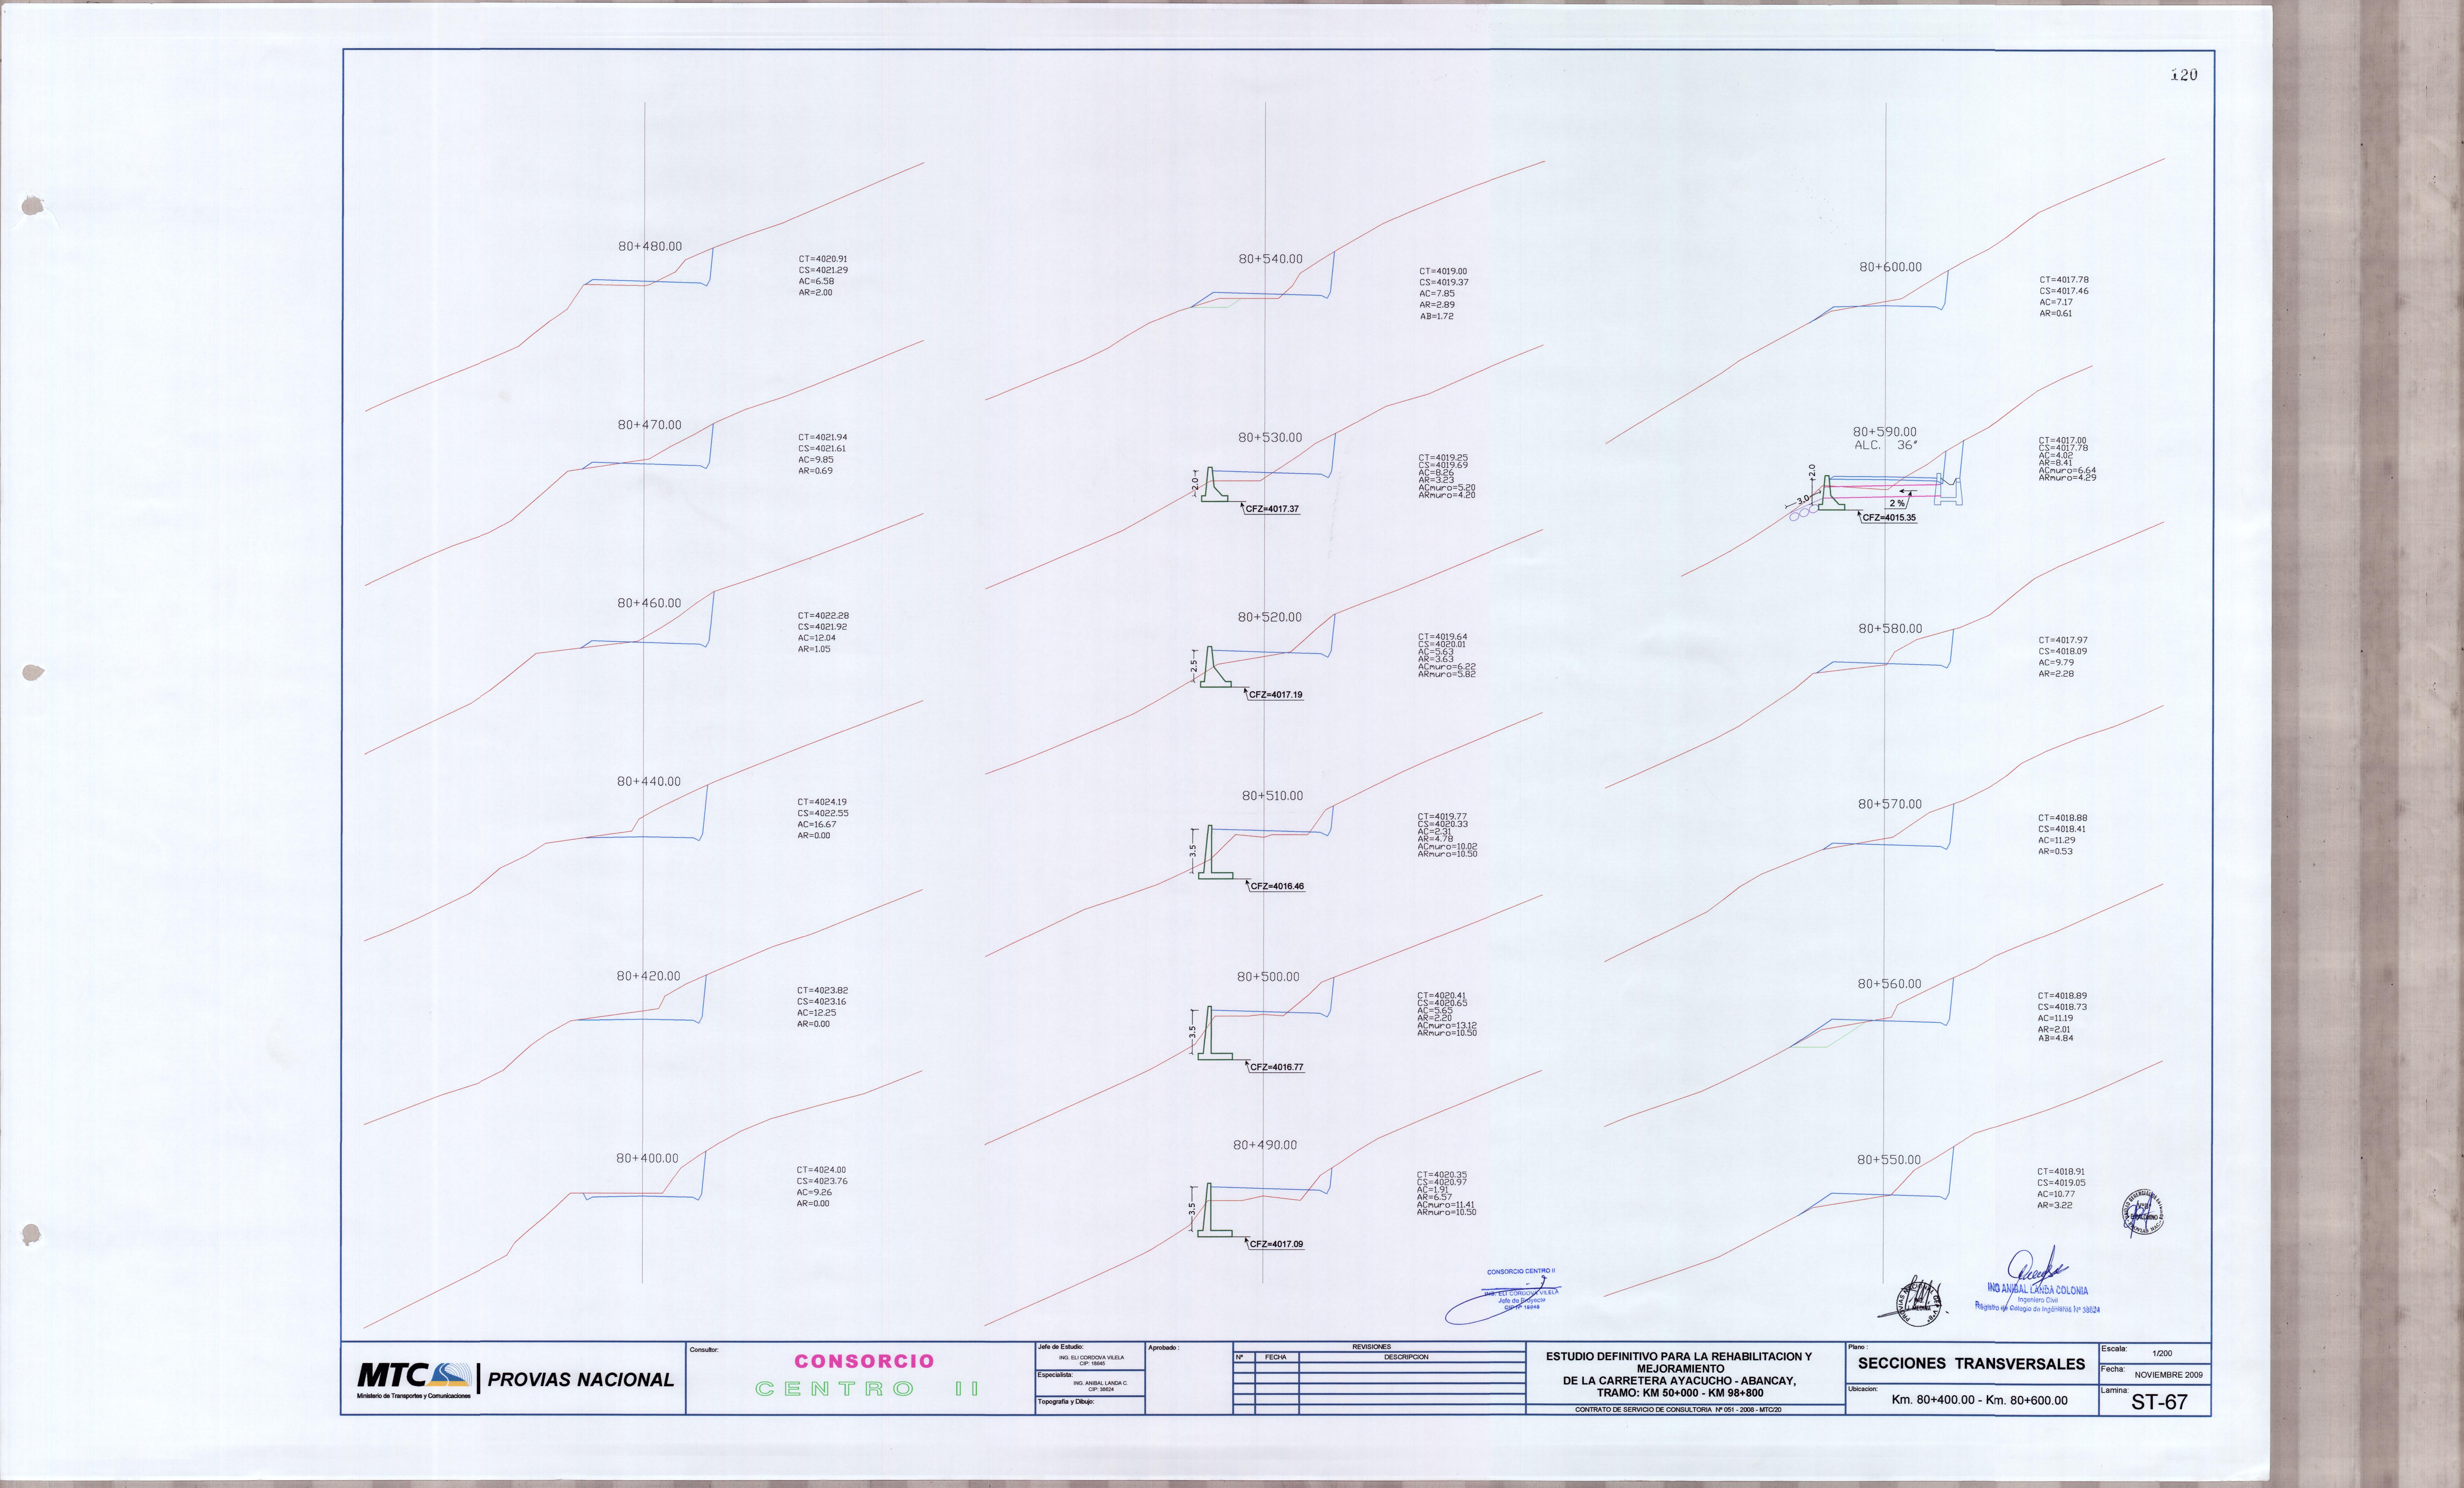Select the CFZ=4016.77 elevation label

[1277, 1067]
